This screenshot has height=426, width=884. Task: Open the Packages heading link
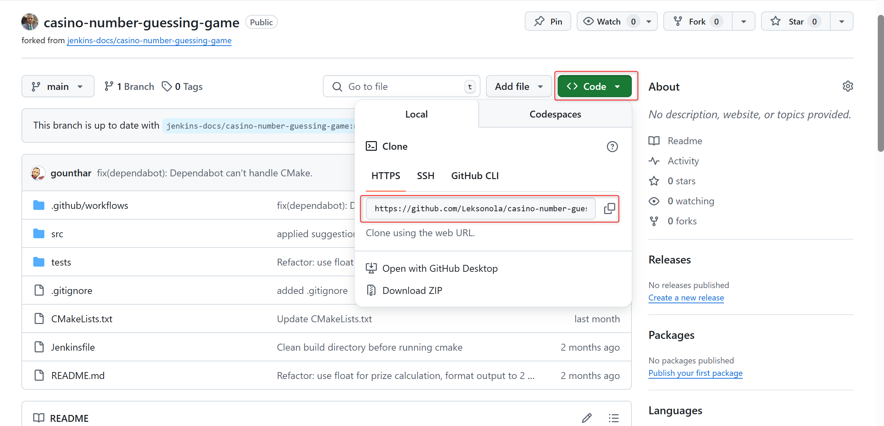[671, 335]
